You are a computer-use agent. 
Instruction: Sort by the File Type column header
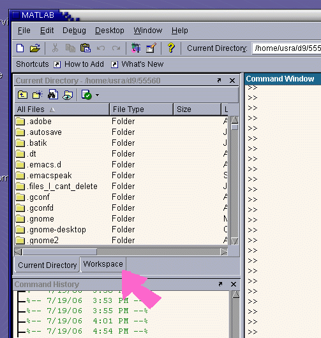point(142,109)
